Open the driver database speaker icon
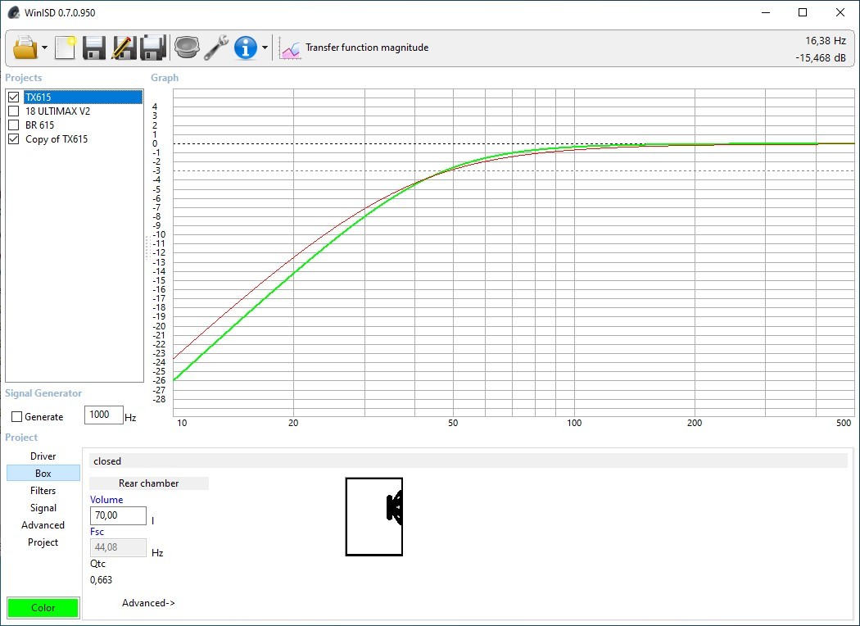The image size is (860, 626). click(x=187, y=48)
